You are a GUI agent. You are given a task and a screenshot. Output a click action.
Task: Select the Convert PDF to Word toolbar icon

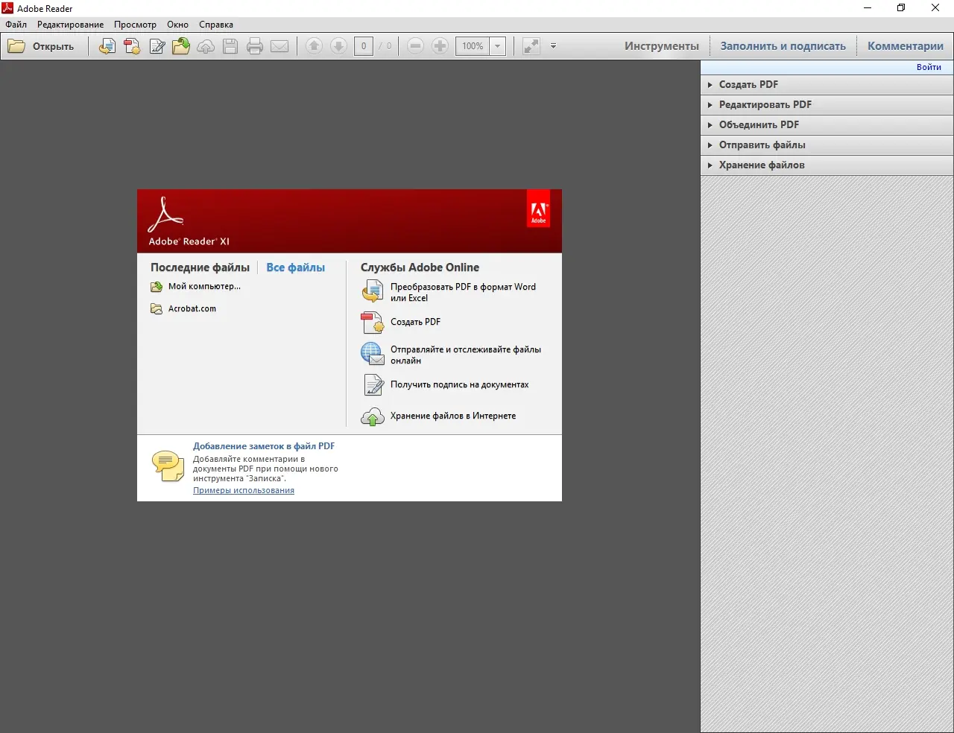pyautogui.click(x=107, y=45)
